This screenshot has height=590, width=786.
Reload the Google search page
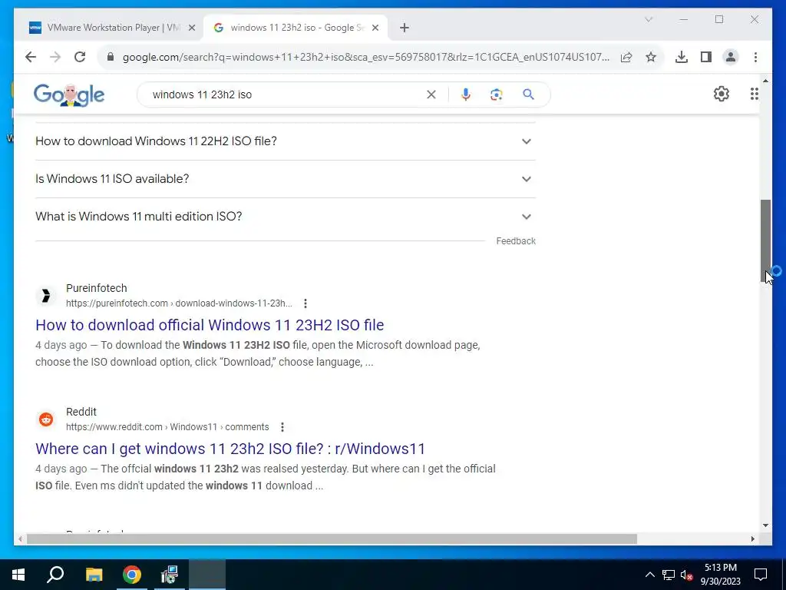(x=80, y=57)
